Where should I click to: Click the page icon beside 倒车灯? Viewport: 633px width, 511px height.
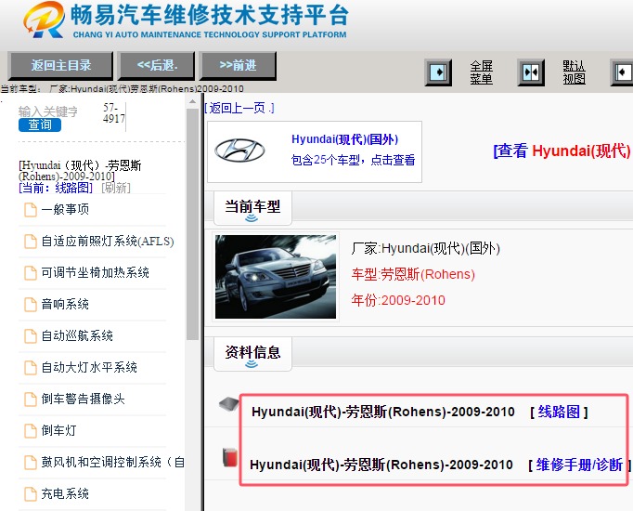tap(31, 431)
